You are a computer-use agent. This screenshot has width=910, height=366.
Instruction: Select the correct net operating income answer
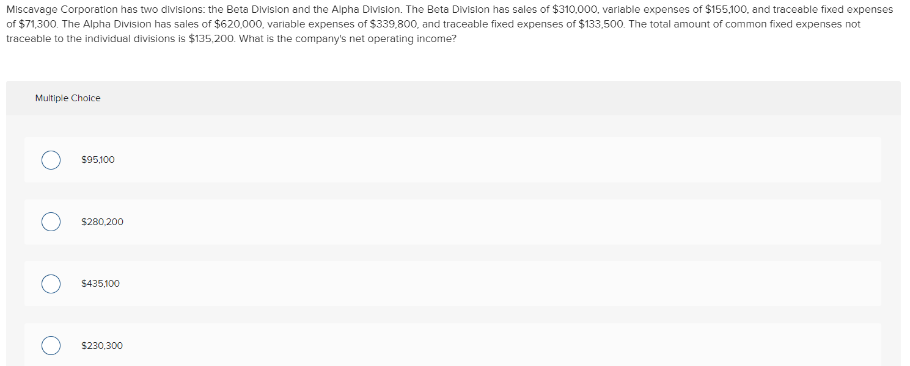click(x=51, y=160)
